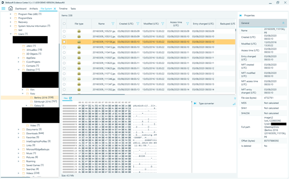
Task: Switch to the Artifacts tab
Action: 33,9
